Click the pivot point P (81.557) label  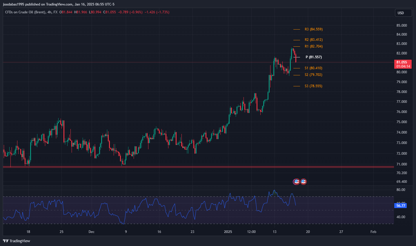click(313, 57)
